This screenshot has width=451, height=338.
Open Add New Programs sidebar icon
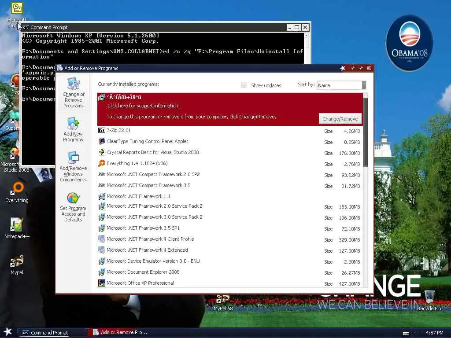(73, 124)
